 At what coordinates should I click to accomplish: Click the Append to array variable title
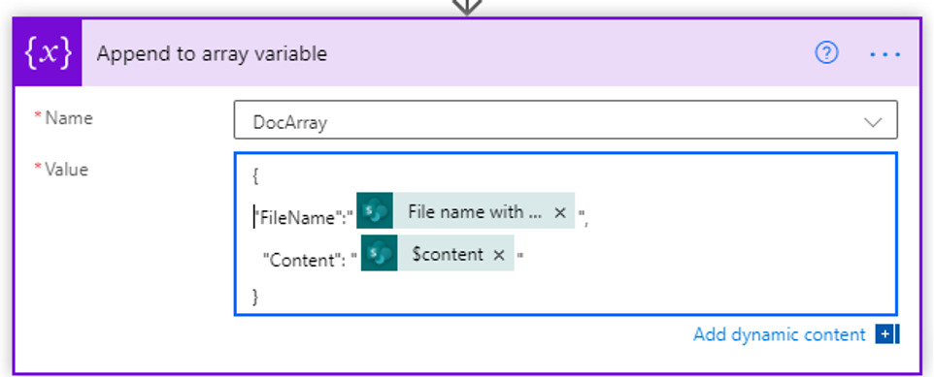coord(212,53)
